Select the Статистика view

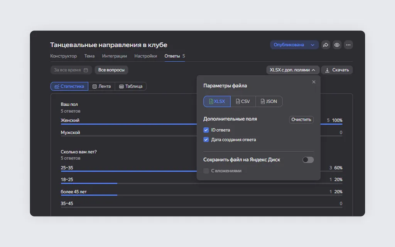tap(69, 86)
